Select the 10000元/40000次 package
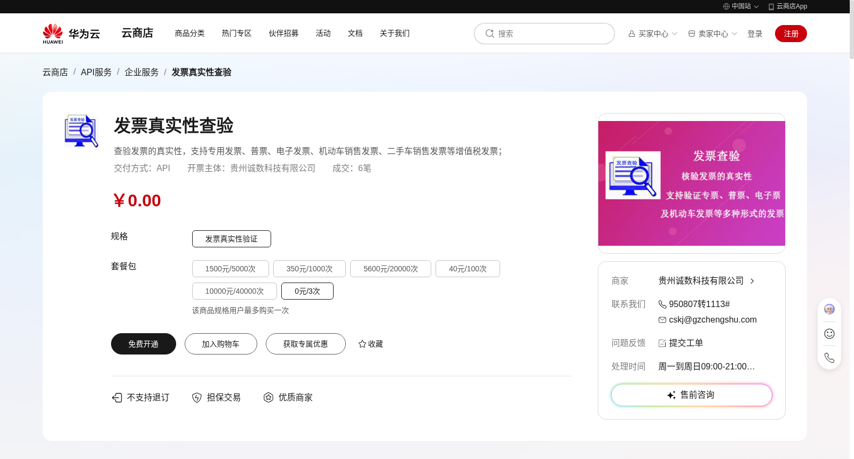854x459 pixels. [234, 291]
